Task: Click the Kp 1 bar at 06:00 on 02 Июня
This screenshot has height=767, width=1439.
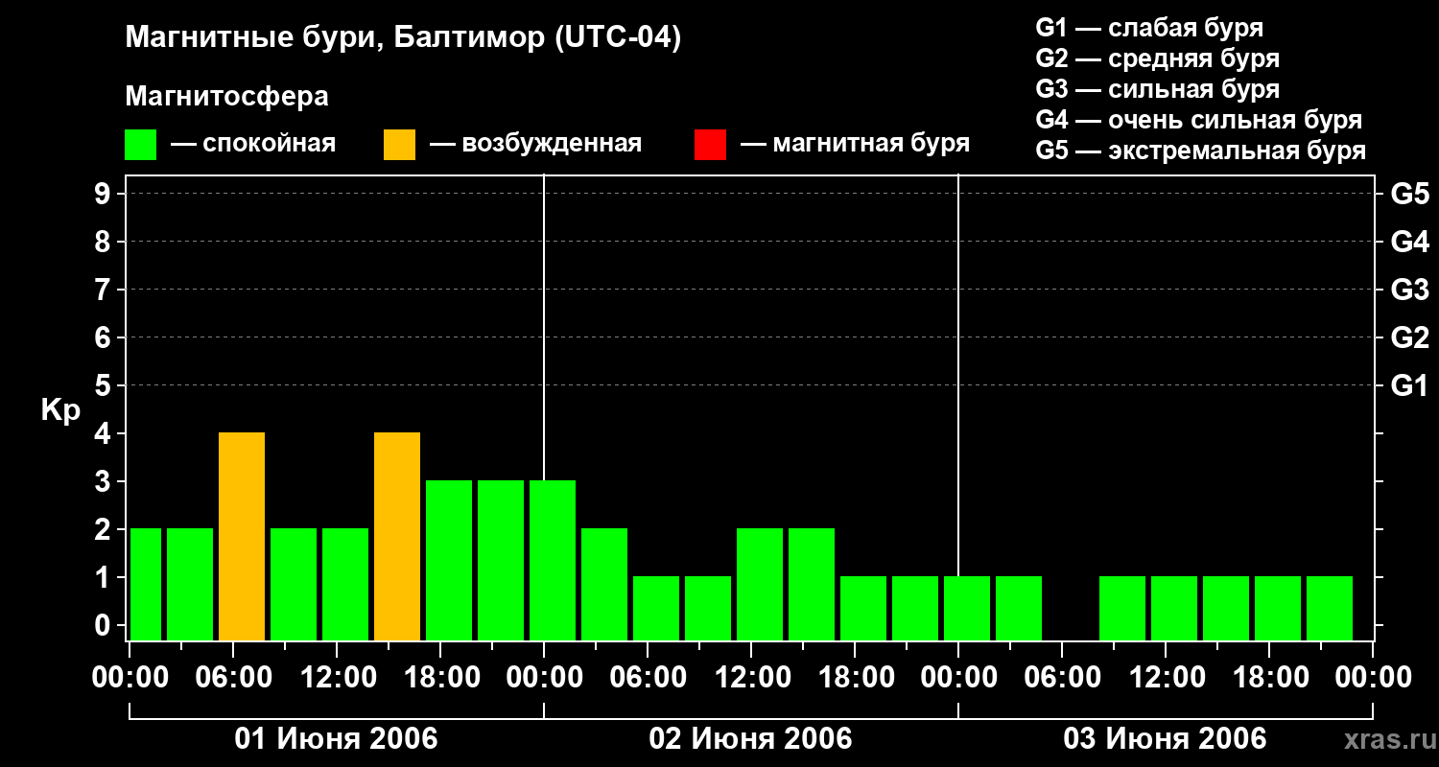Action: 656,609
